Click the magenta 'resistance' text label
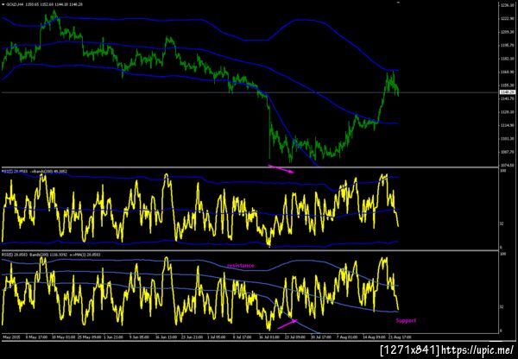The image size is (518, 359). 241,266
